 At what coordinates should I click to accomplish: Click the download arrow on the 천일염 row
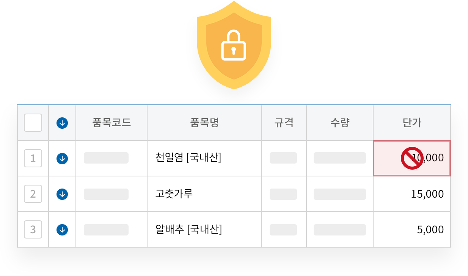[62, 158]
